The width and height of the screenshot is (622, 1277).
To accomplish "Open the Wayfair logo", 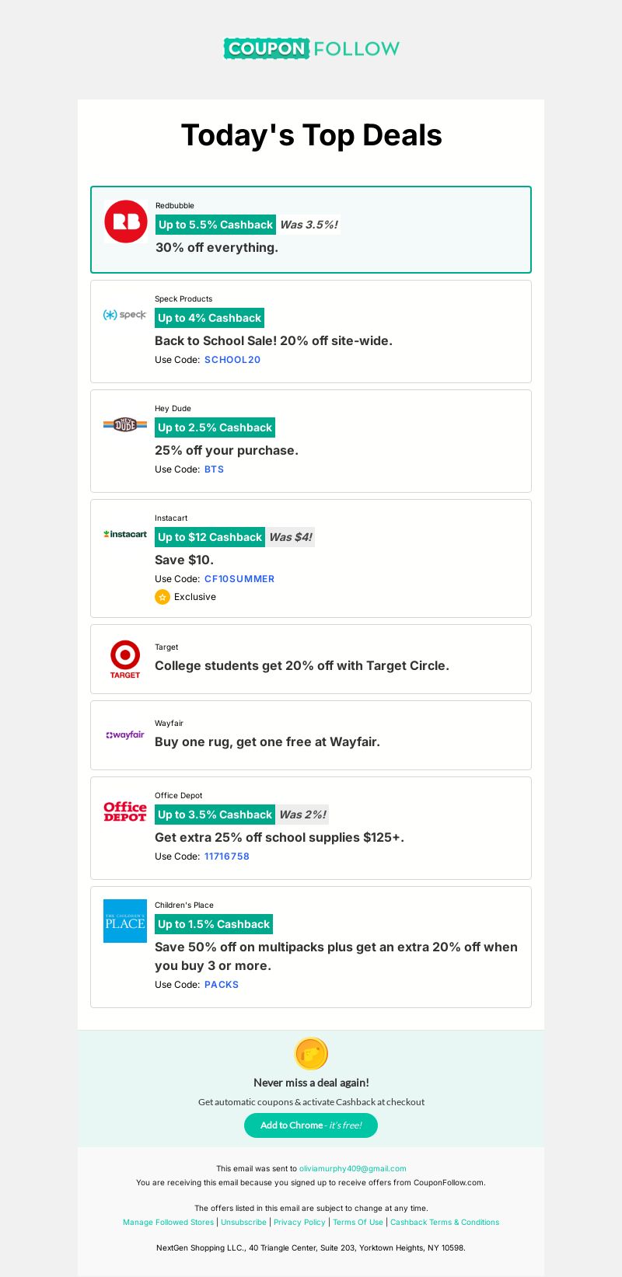I will [x=125, y=734].
